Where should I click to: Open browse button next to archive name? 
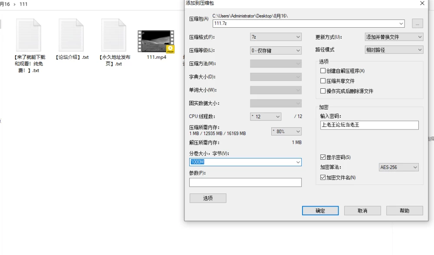click(x=418, y=23)
